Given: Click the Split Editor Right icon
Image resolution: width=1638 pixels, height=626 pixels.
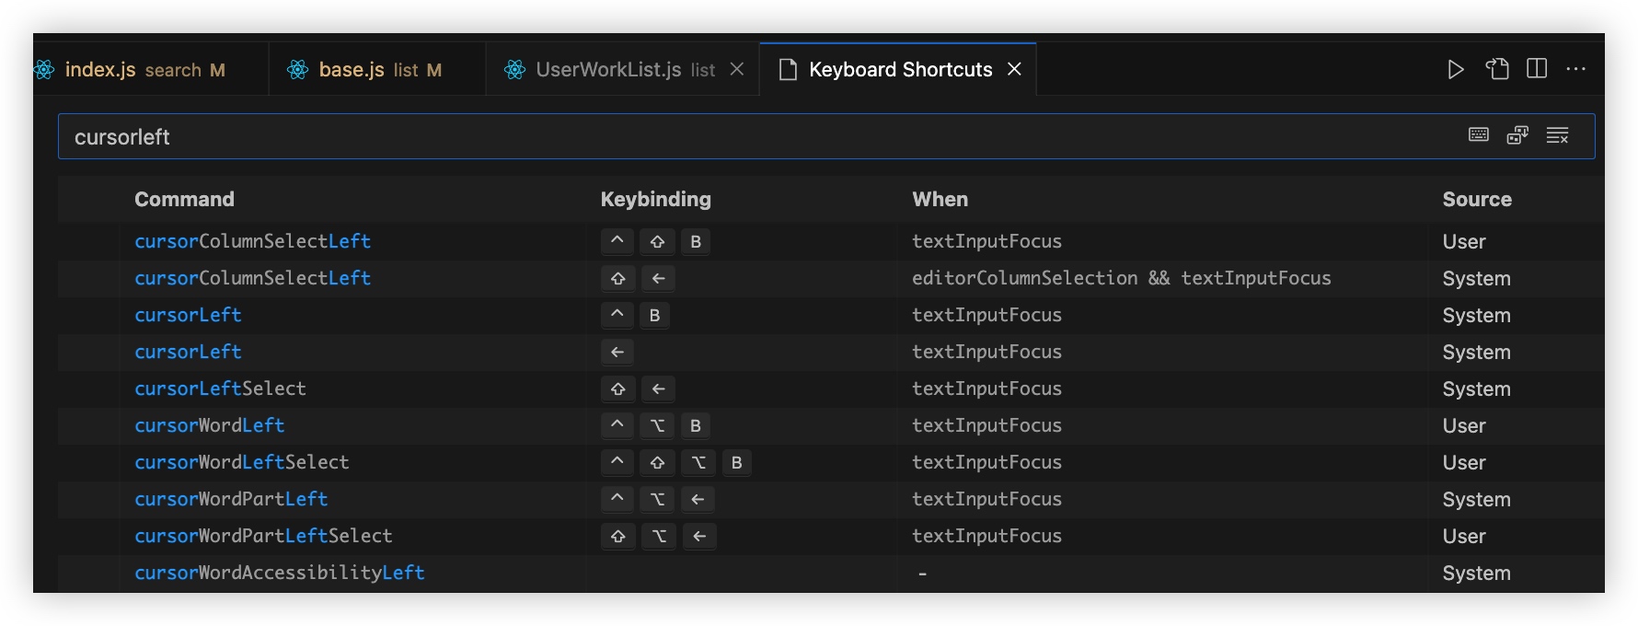Looking at the screenshot, I should click(1537, 70).
